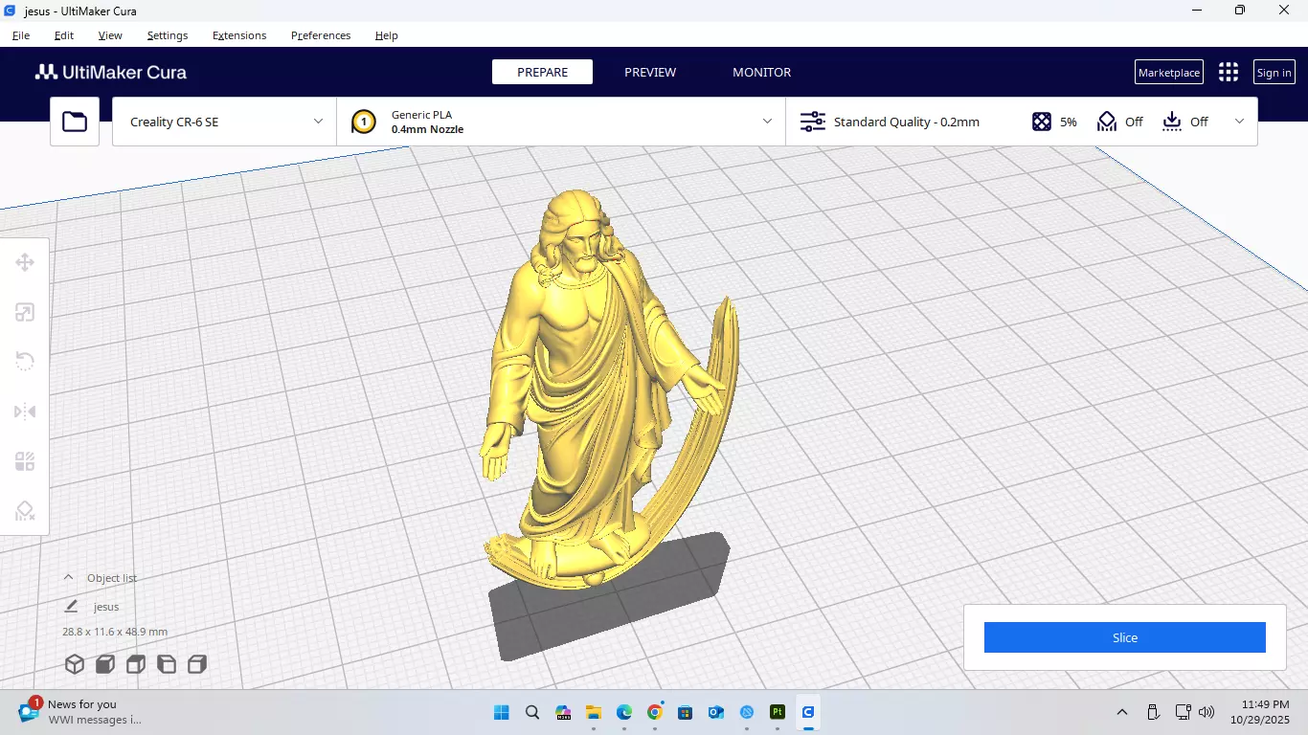Viewport: 1308px width, 735px height.
Task: Open the Marketplace
Action: (1169, 73)
